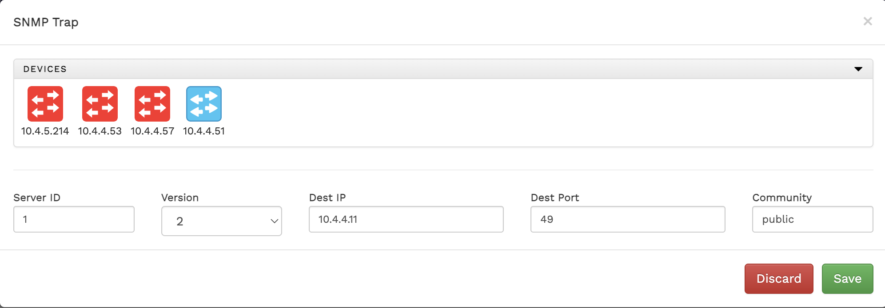The width and height of the screenshot is (885, 308).
Task: Click the Version chevron arrow
Action: pos(274,221)
